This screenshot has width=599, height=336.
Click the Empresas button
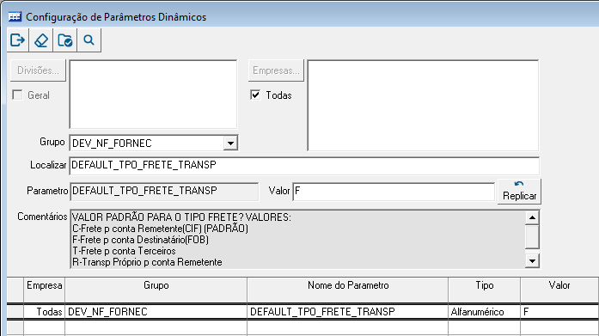tap(276, 70)
